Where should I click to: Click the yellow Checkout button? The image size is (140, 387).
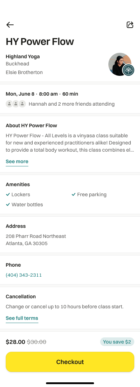pos(70,362)
